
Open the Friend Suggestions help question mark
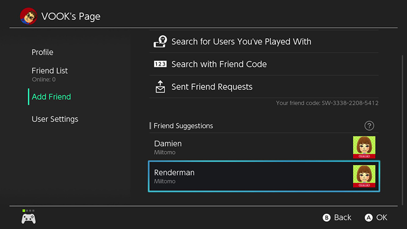pyautogui.click(x=369, y=126)
